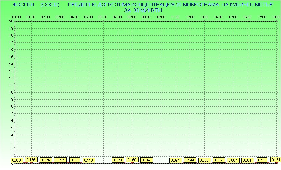Click the 0.186 data value label
Screen dimensions: 281x170
pyautogui.click(x=31, y=160)
